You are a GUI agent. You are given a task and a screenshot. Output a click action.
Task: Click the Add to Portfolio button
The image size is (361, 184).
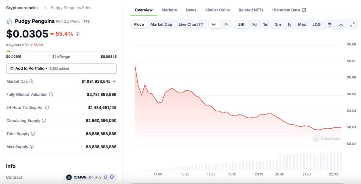[x=61, y=69]
